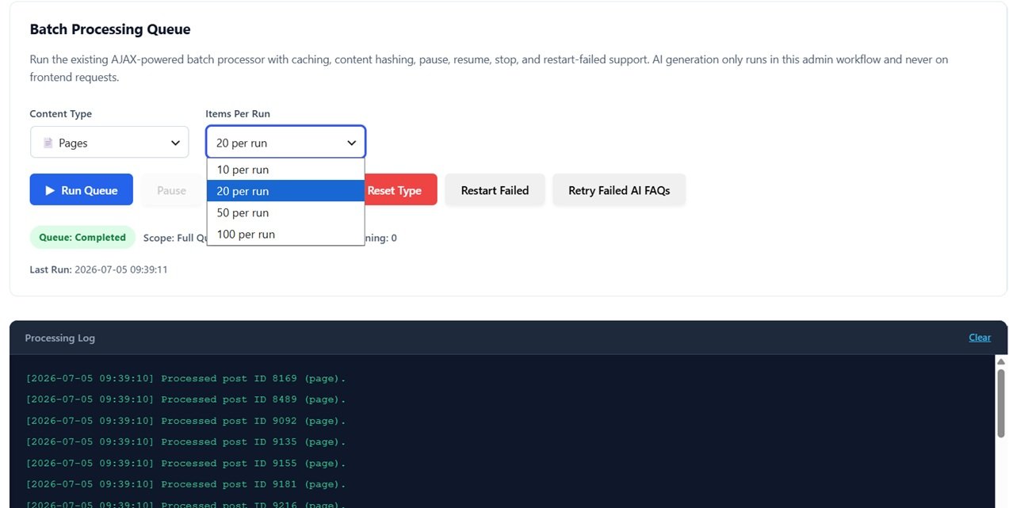Viewport: 1009px width, 508px height.
Task: Click the Pages document icon in Content Type
Action: 48,143
